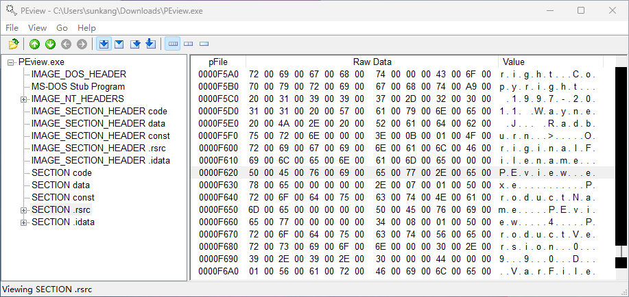Click the gray forward arrow icon
The height and width of the screenshot is (297, 629).
(82, 44)
